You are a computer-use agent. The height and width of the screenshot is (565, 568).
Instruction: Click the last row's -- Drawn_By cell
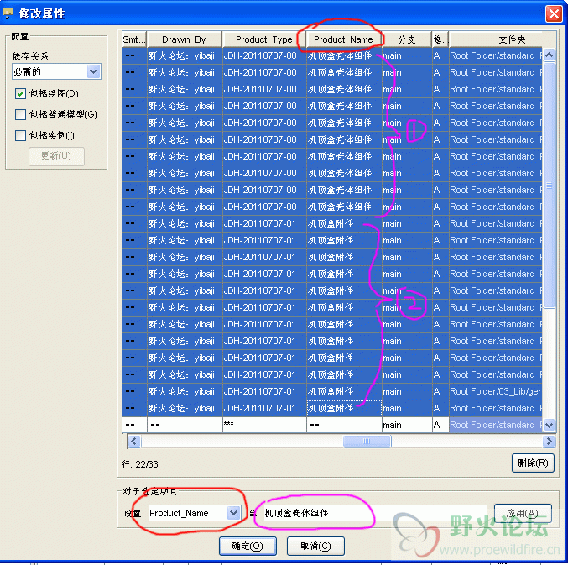tap(185, 425)
